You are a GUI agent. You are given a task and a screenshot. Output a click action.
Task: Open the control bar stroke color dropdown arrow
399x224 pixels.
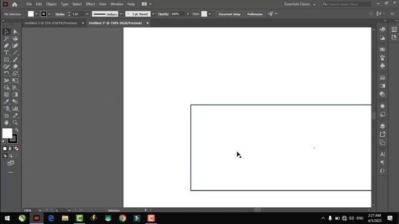point(49,14)
